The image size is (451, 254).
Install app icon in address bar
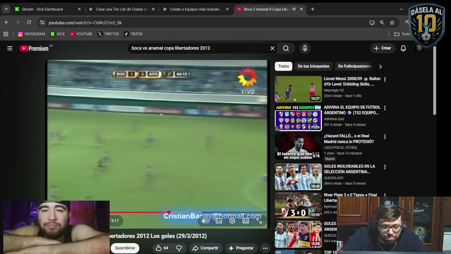click(372, 23)
